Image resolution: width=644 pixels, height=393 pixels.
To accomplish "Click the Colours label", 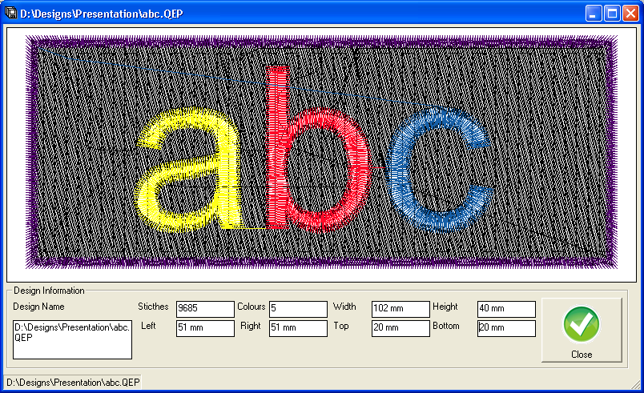I will pos(252,307).
